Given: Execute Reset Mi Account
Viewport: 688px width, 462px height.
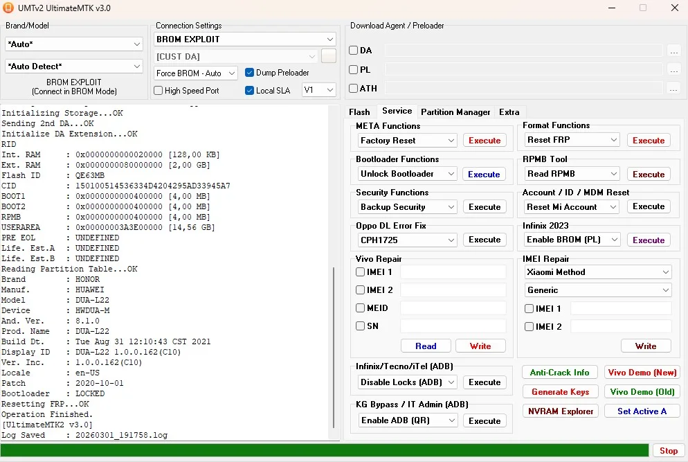Looking at the screenshot, I should (x=649, y=206).
